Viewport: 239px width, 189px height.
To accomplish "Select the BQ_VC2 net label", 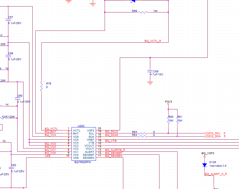I will pos(50,147).
